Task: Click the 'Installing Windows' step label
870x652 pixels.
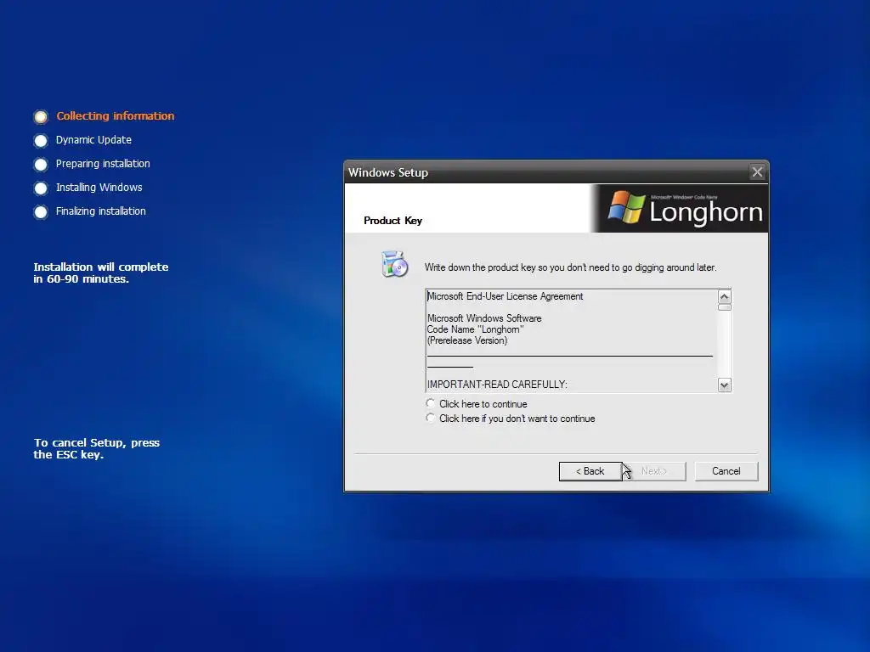Action: point(99,188)
